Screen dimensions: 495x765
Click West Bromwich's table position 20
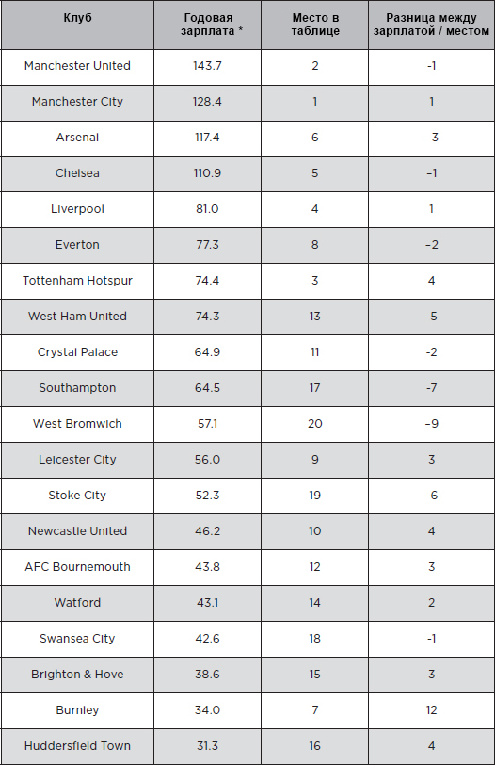point(314,424)
